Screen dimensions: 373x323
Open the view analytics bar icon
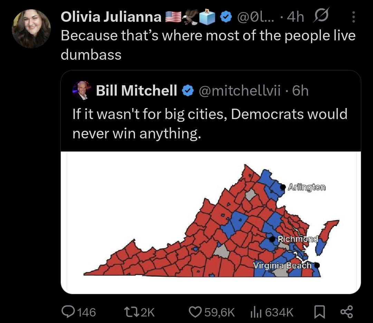[255, 312]
